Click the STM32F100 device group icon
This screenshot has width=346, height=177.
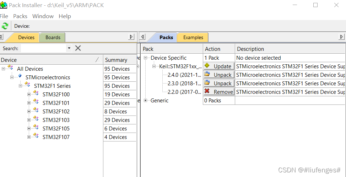36,93
